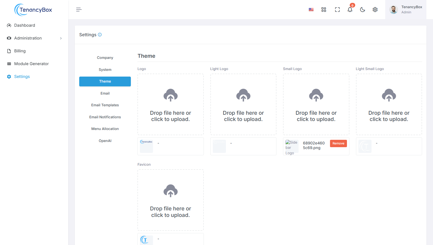The image size is (433, 245).
Task: Open the TenancyBox Admin profile dropdown
Action: point(406,10)
